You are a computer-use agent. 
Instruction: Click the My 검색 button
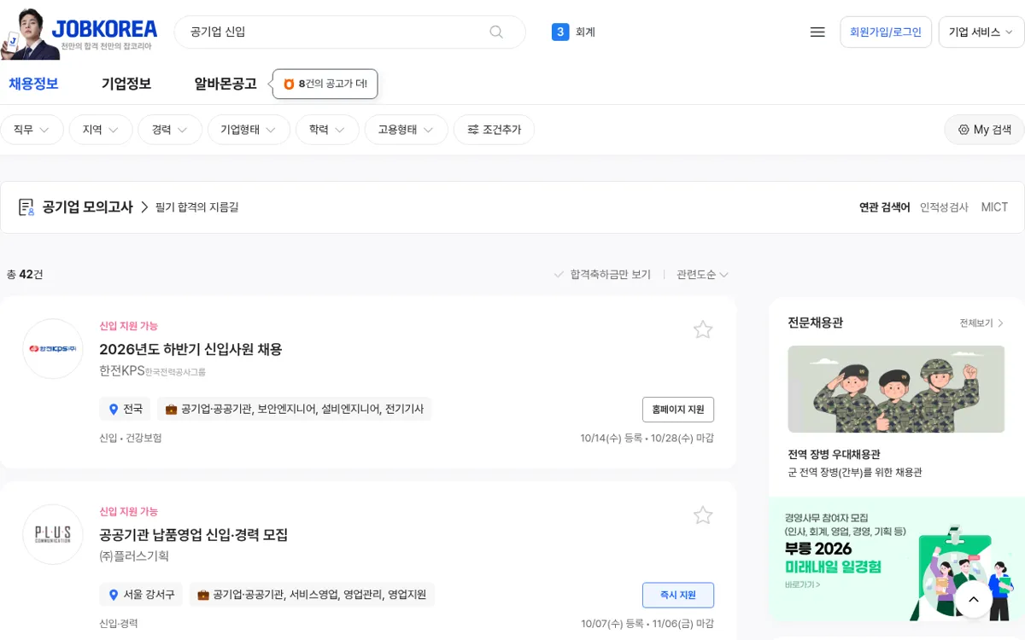point(984,130)
